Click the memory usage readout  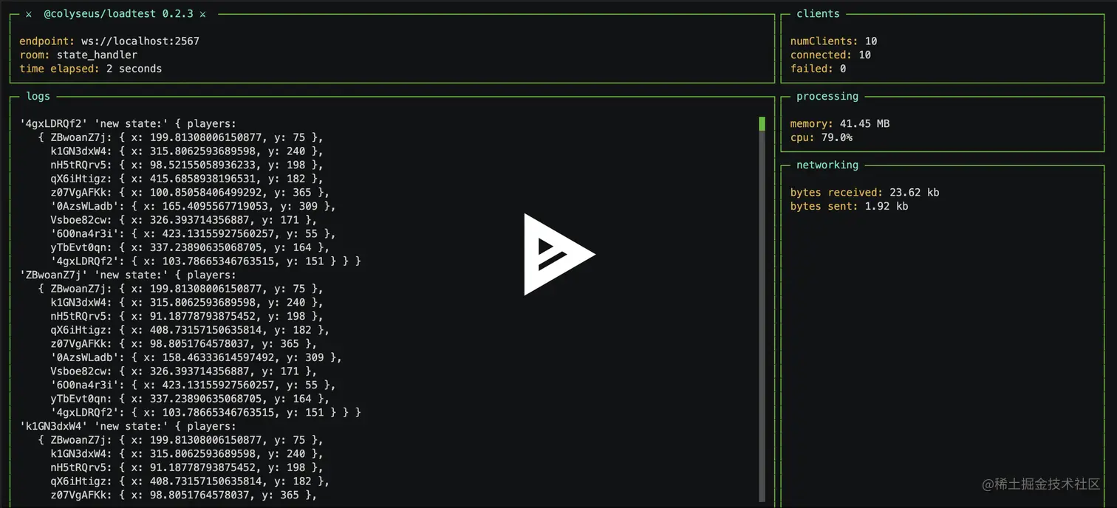(840, 123)
